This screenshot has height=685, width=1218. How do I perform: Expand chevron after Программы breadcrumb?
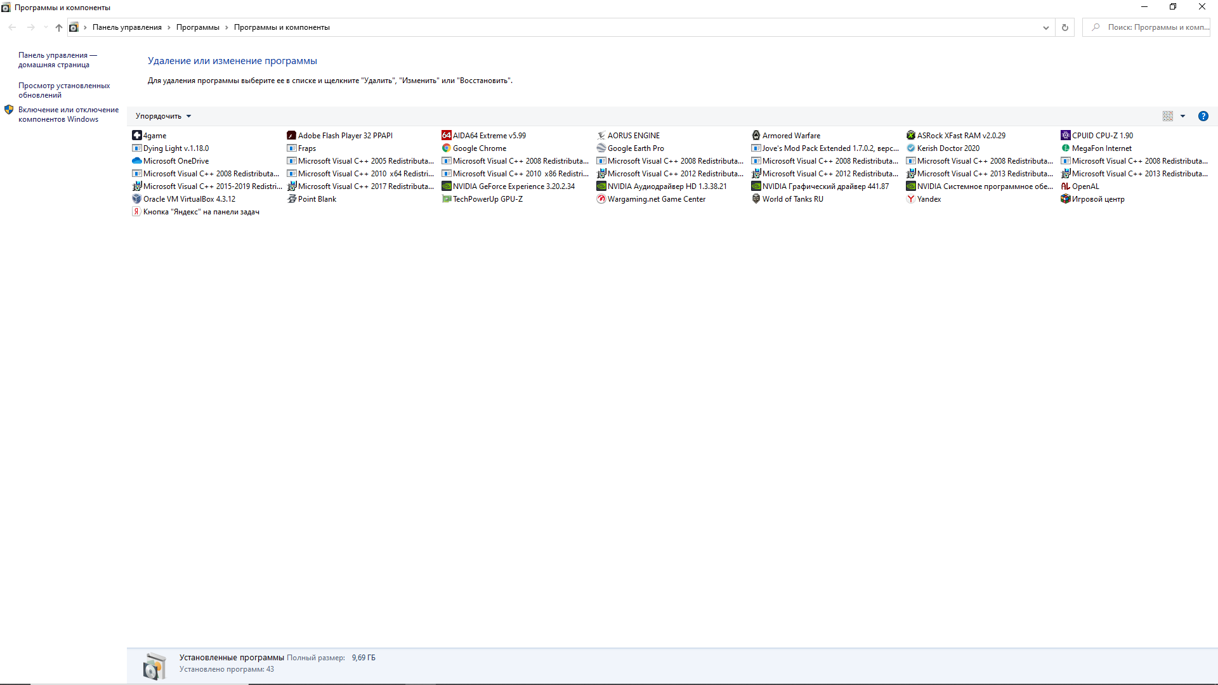point(226,27)
